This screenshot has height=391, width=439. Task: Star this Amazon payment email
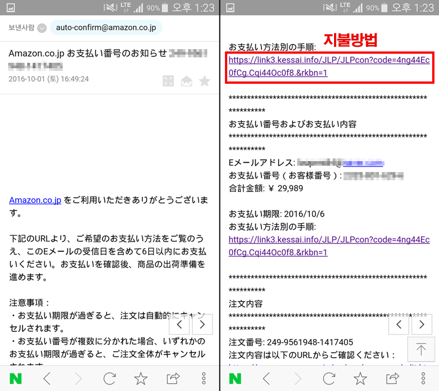(x=205, y=81)
